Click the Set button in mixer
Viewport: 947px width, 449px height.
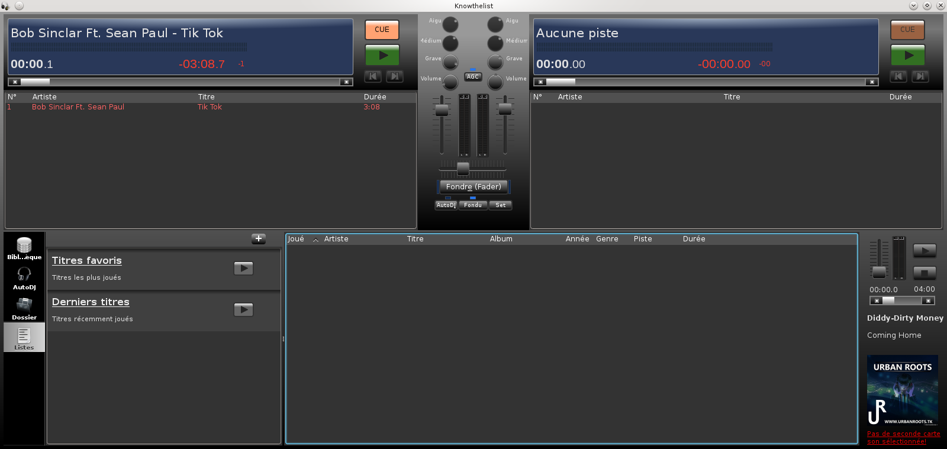501,205
